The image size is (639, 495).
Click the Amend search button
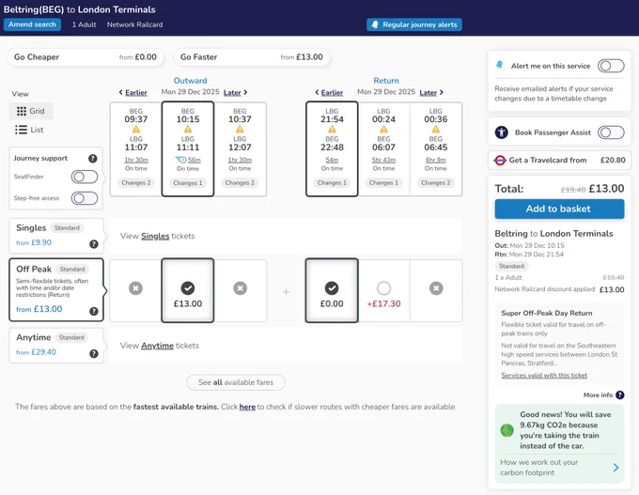pos(32,24)
